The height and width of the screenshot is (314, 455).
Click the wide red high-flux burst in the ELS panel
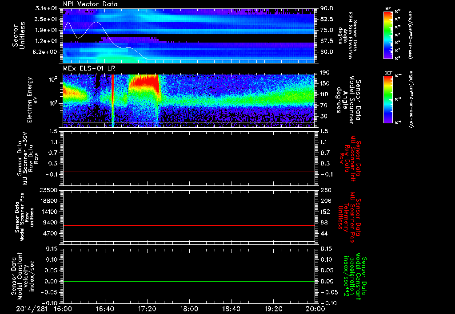coord(144,82)
